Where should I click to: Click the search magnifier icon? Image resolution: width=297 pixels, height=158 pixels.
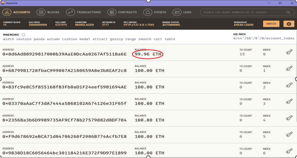click(x=288, y=12)
